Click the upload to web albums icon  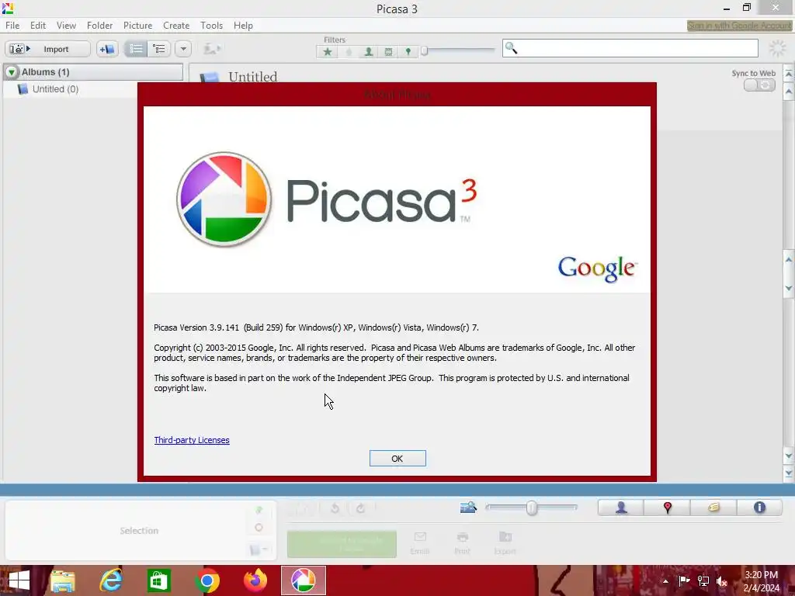click(212, 49)
